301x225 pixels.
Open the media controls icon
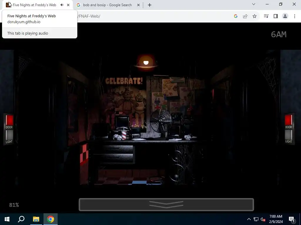click(x=266, y=16)
